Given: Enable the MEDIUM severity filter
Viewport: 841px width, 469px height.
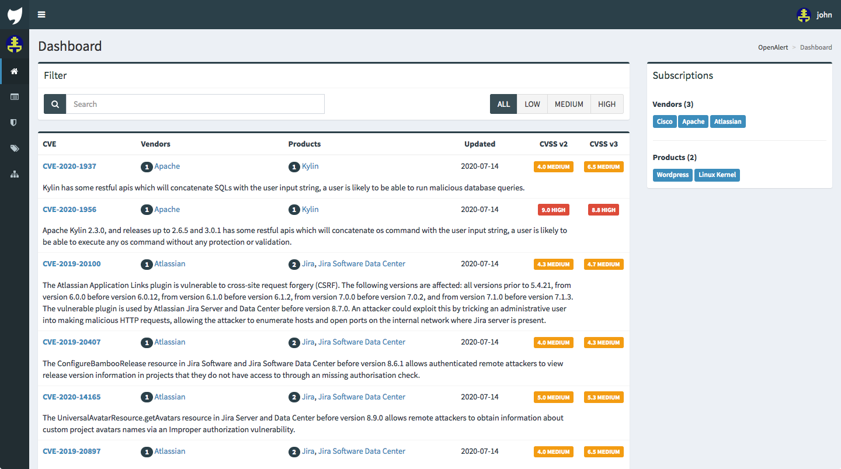Looking at the screenshot, I should tap(568, 103).
